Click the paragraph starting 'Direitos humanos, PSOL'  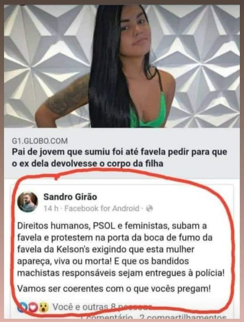121,249
